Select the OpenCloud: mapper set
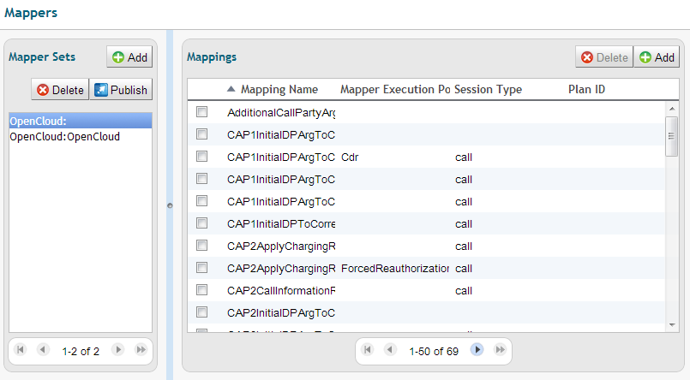 [x=80, y=121]
